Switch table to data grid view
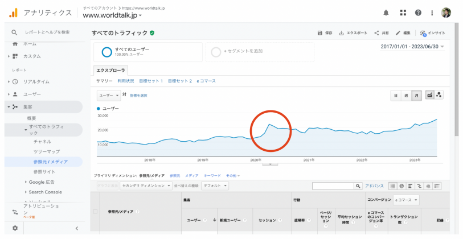Screen dimensions: 463x239 pyautogui.click(x=393, y=186)
